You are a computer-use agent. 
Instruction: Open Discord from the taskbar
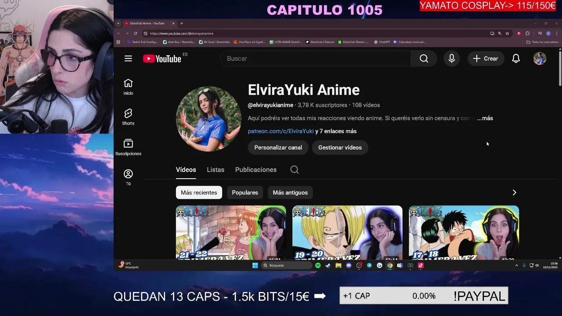tap(349, 266)
